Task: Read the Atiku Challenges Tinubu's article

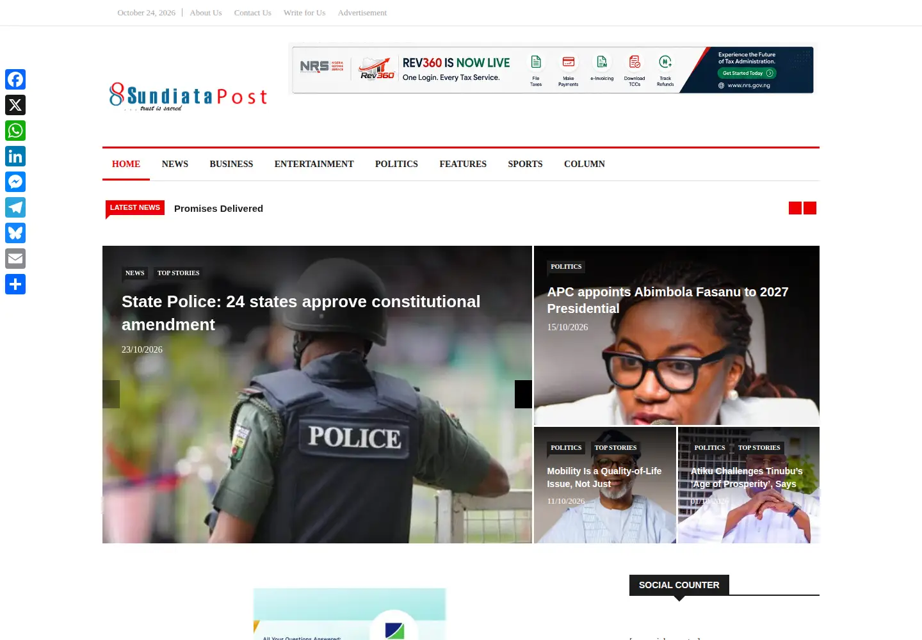Action: [747, 477]
